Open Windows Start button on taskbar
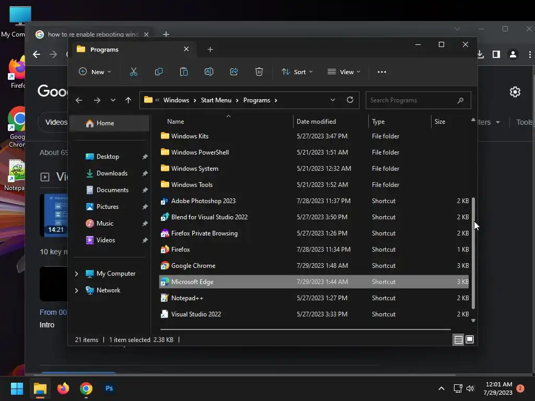This screenshot has height=401, width=535. 17,388
